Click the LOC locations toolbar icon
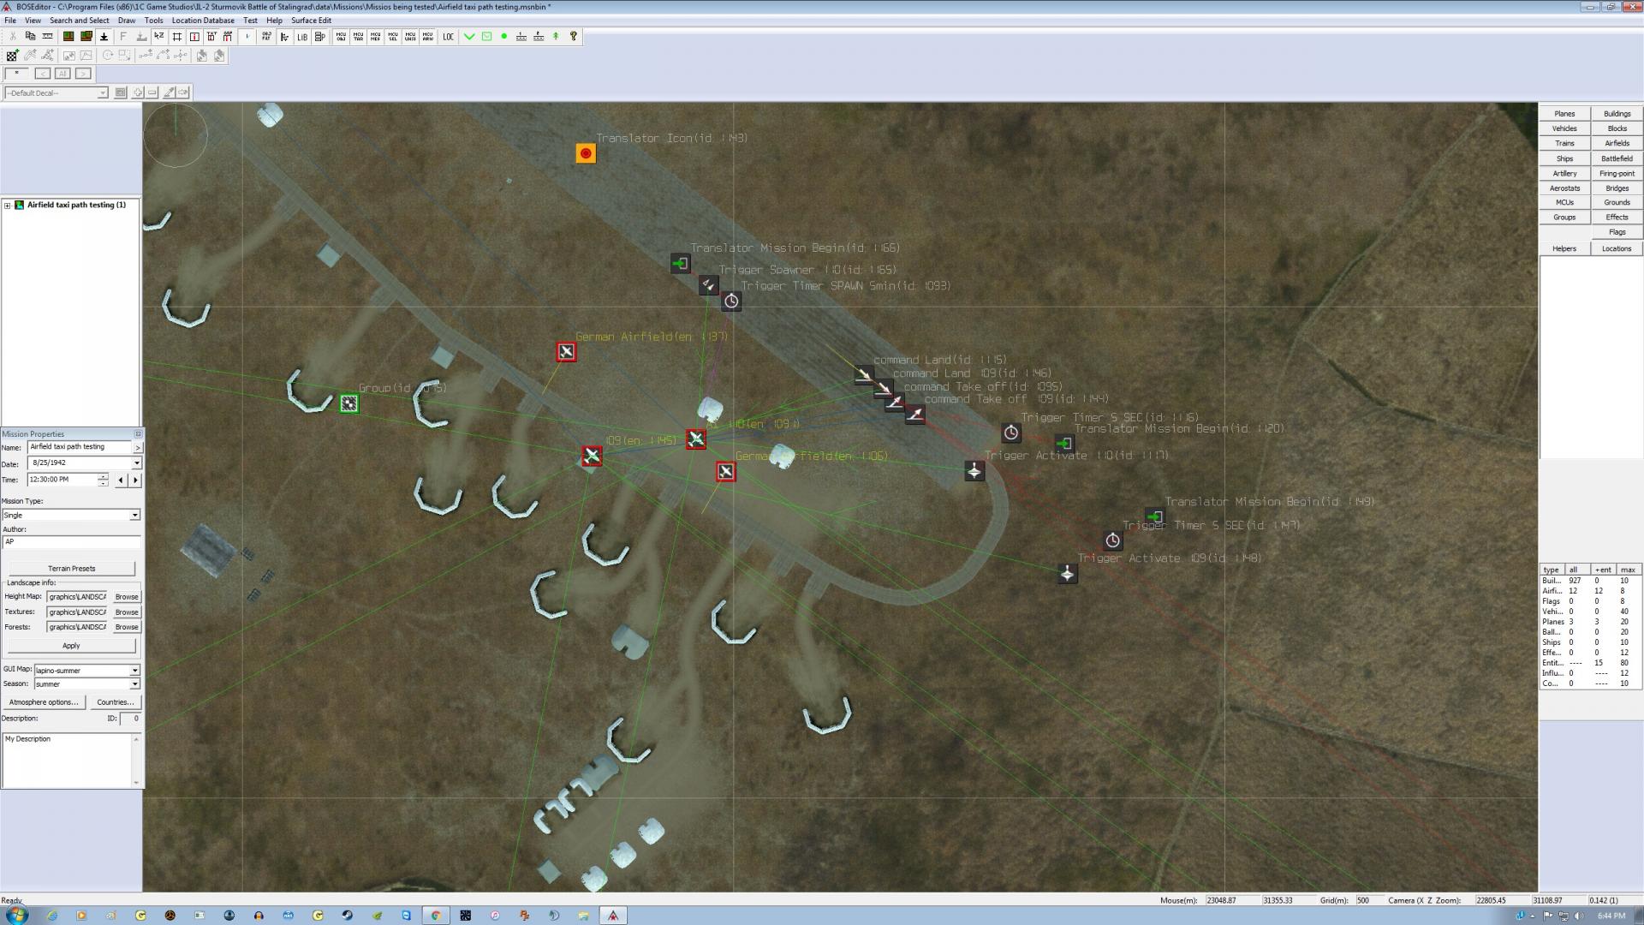Viewport: 1644px width, 925px height. coord(448,37)
